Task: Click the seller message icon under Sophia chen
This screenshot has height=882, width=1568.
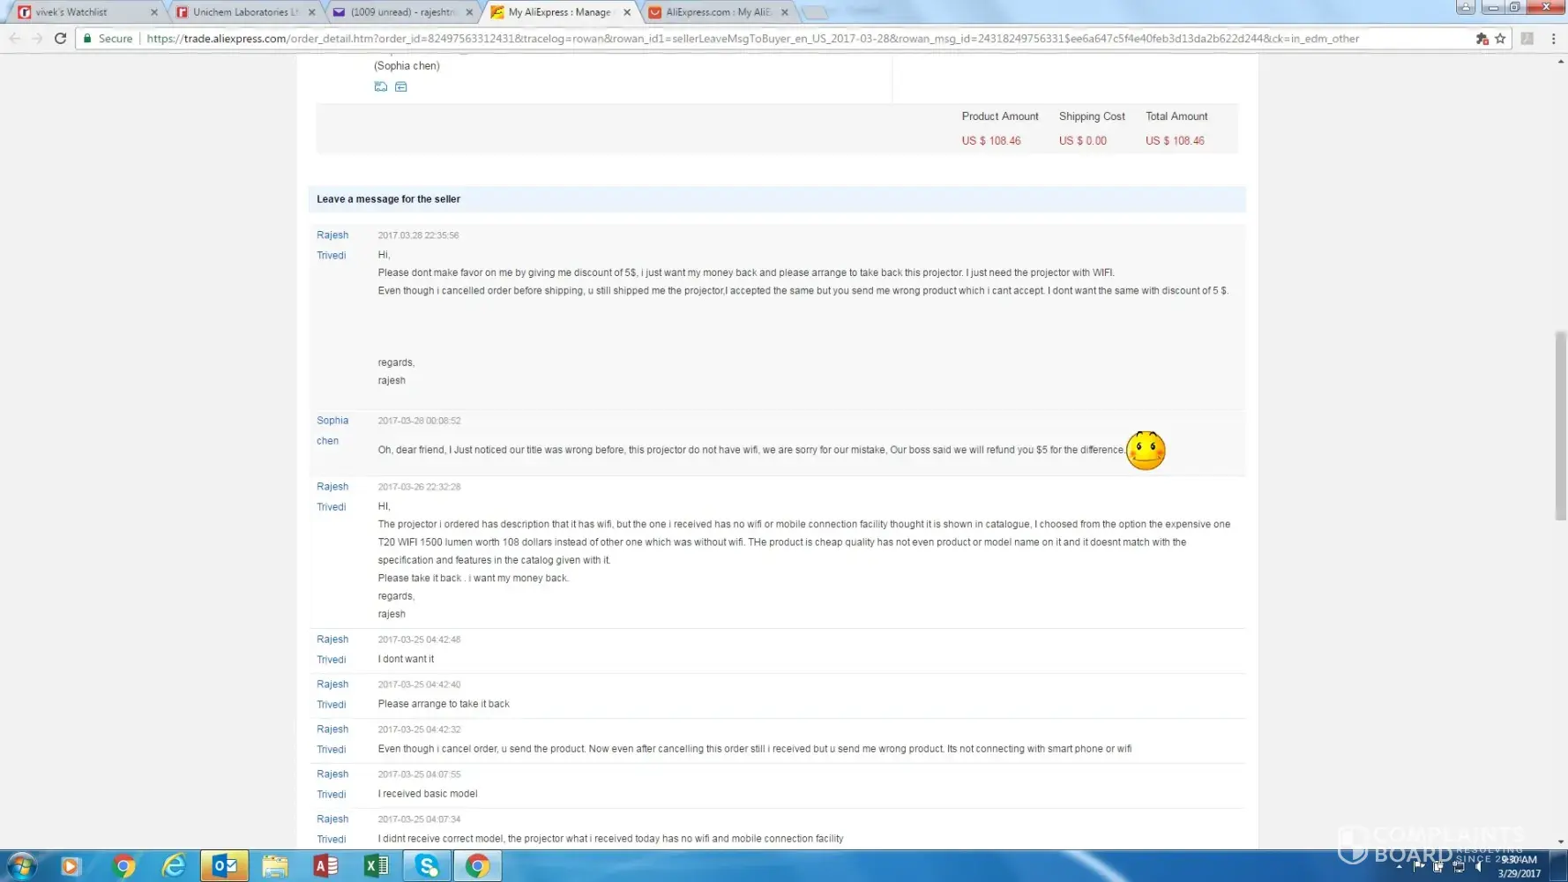Action: pyautogui.click(x=401, y=86)
